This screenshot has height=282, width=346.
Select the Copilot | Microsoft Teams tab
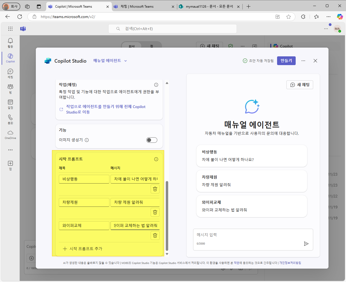[x=79, y=7]
